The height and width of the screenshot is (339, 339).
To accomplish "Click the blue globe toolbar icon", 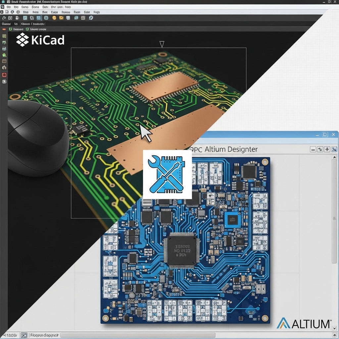I will (x=91, y=18).
